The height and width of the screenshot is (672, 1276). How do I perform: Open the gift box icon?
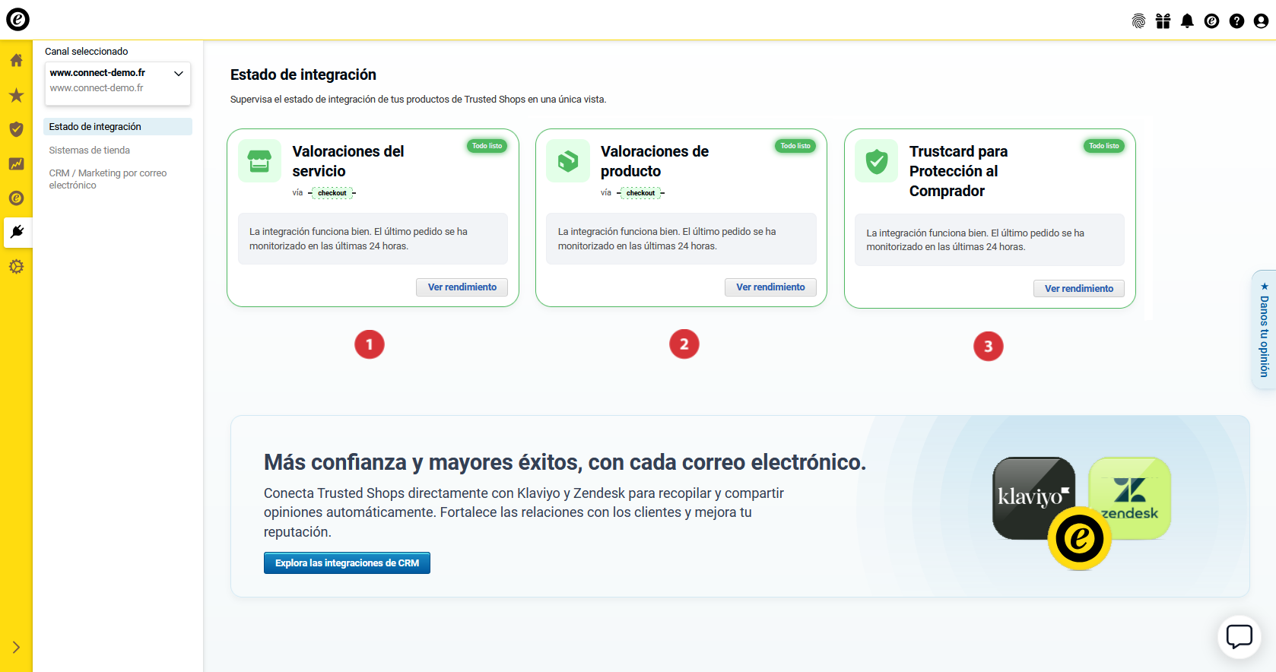(x=1163, y=21)
